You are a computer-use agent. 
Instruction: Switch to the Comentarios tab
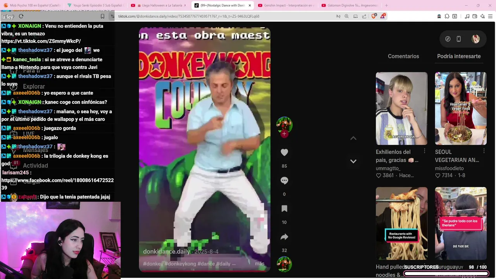pyautogui.click(x=403, y=56)
